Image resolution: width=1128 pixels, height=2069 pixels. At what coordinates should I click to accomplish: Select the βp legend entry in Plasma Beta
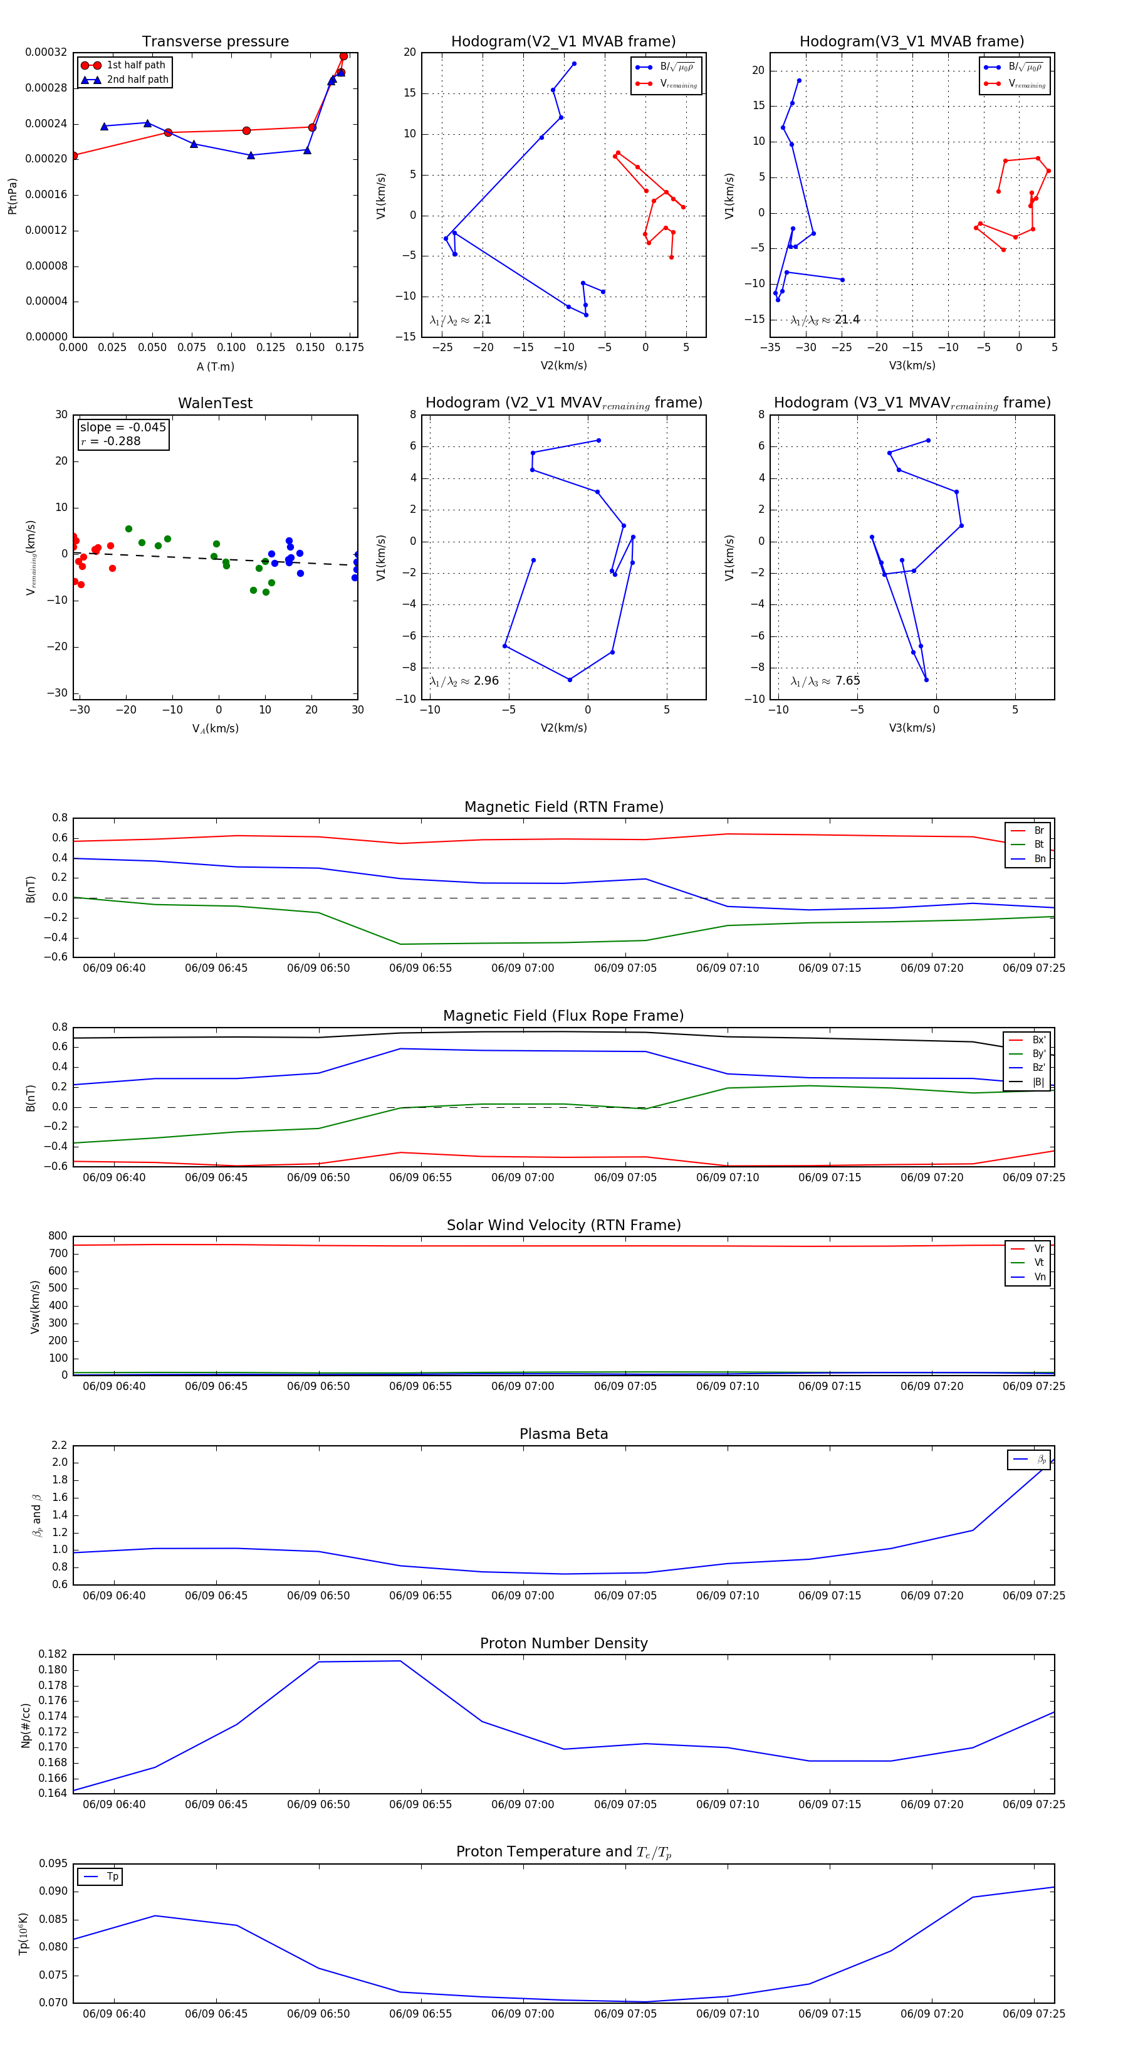[1029, 1460]
